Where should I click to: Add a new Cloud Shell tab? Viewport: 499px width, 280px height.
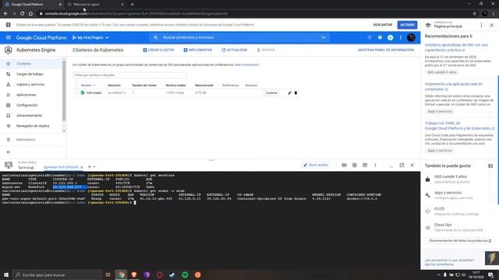tap(89, 166)
